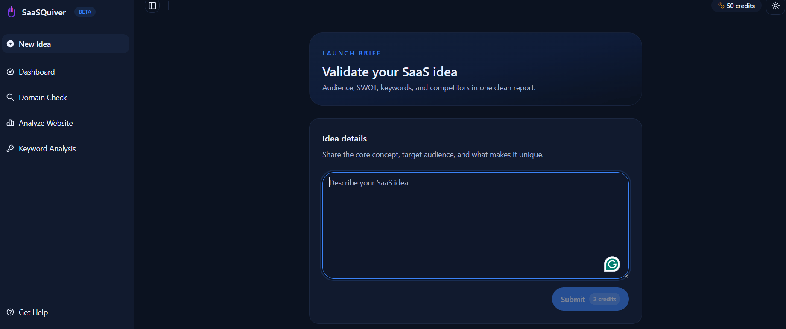786x329 pixels.
Task: Click the coins icon next to credits
Action: pos(721,6)
